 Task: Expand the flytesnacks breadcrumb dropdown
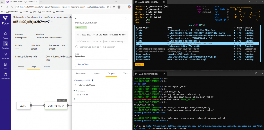(x=26, y=17)
